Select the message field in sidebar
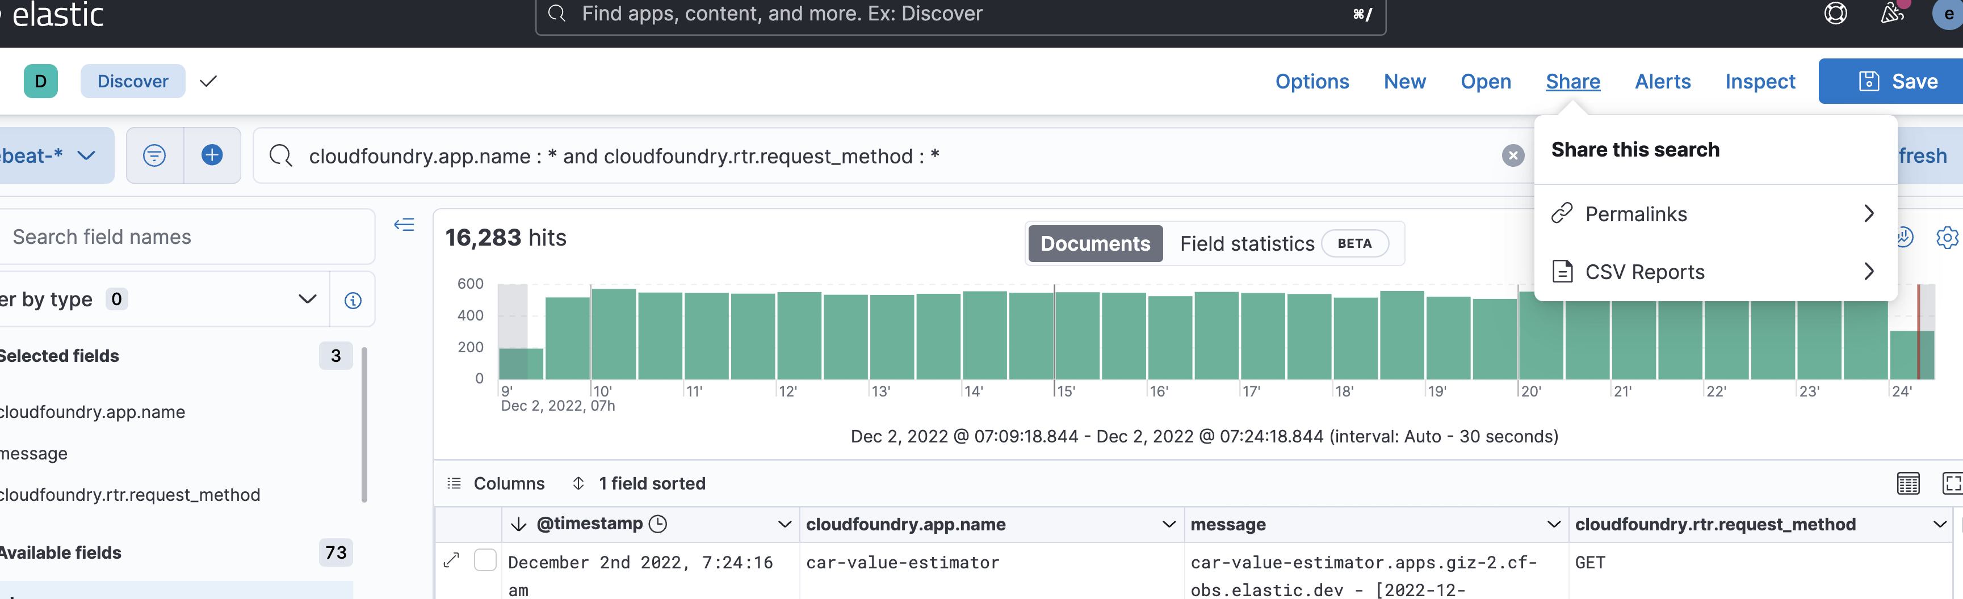 [x=33, y=454]
